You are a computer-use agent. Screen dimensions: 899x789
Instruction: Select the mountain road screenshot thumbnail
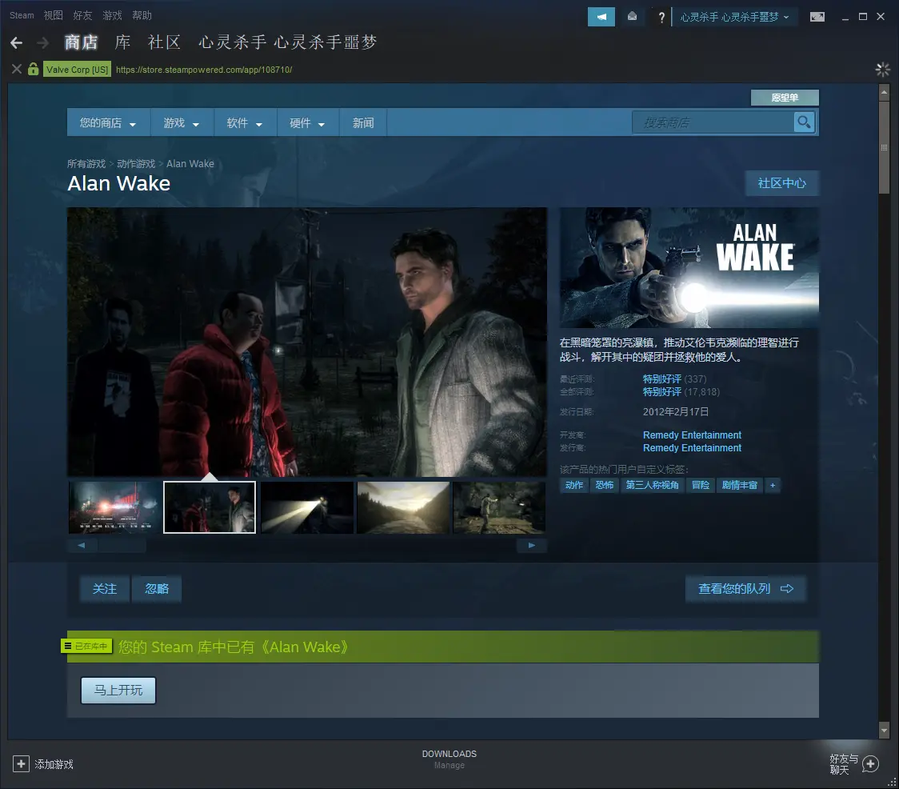(403, 507)
